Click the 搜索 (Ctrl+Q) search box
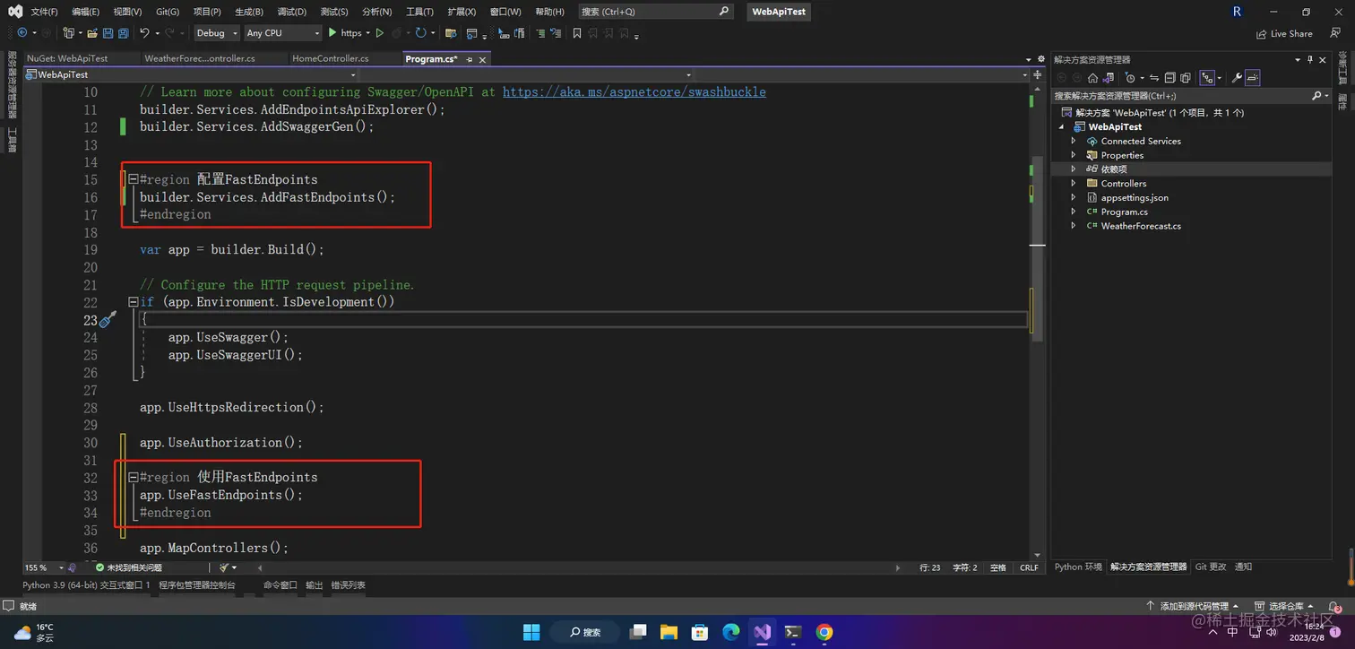Screen dimensions: 1355x649 click(x=654, y=12)
